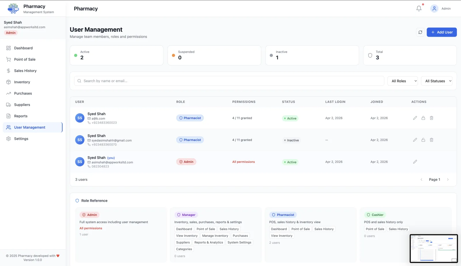Screen dimensions: 461x266
Task: Click the refresh user list icon
Action: [420, 32]
